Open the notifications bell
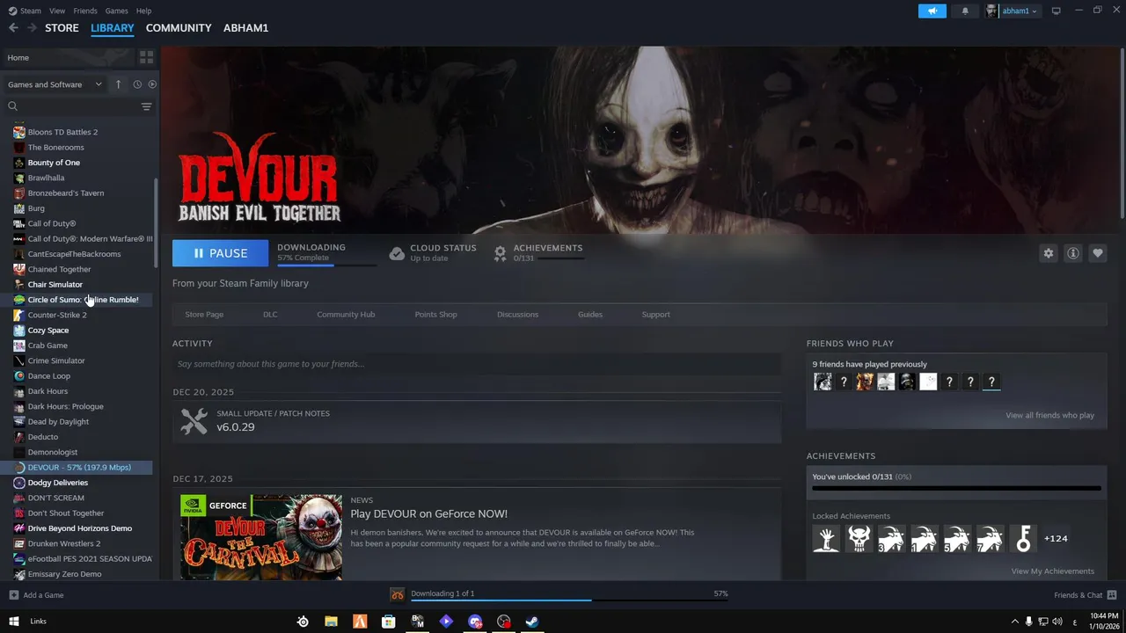 pyautogui.click(x=965, y=11)
